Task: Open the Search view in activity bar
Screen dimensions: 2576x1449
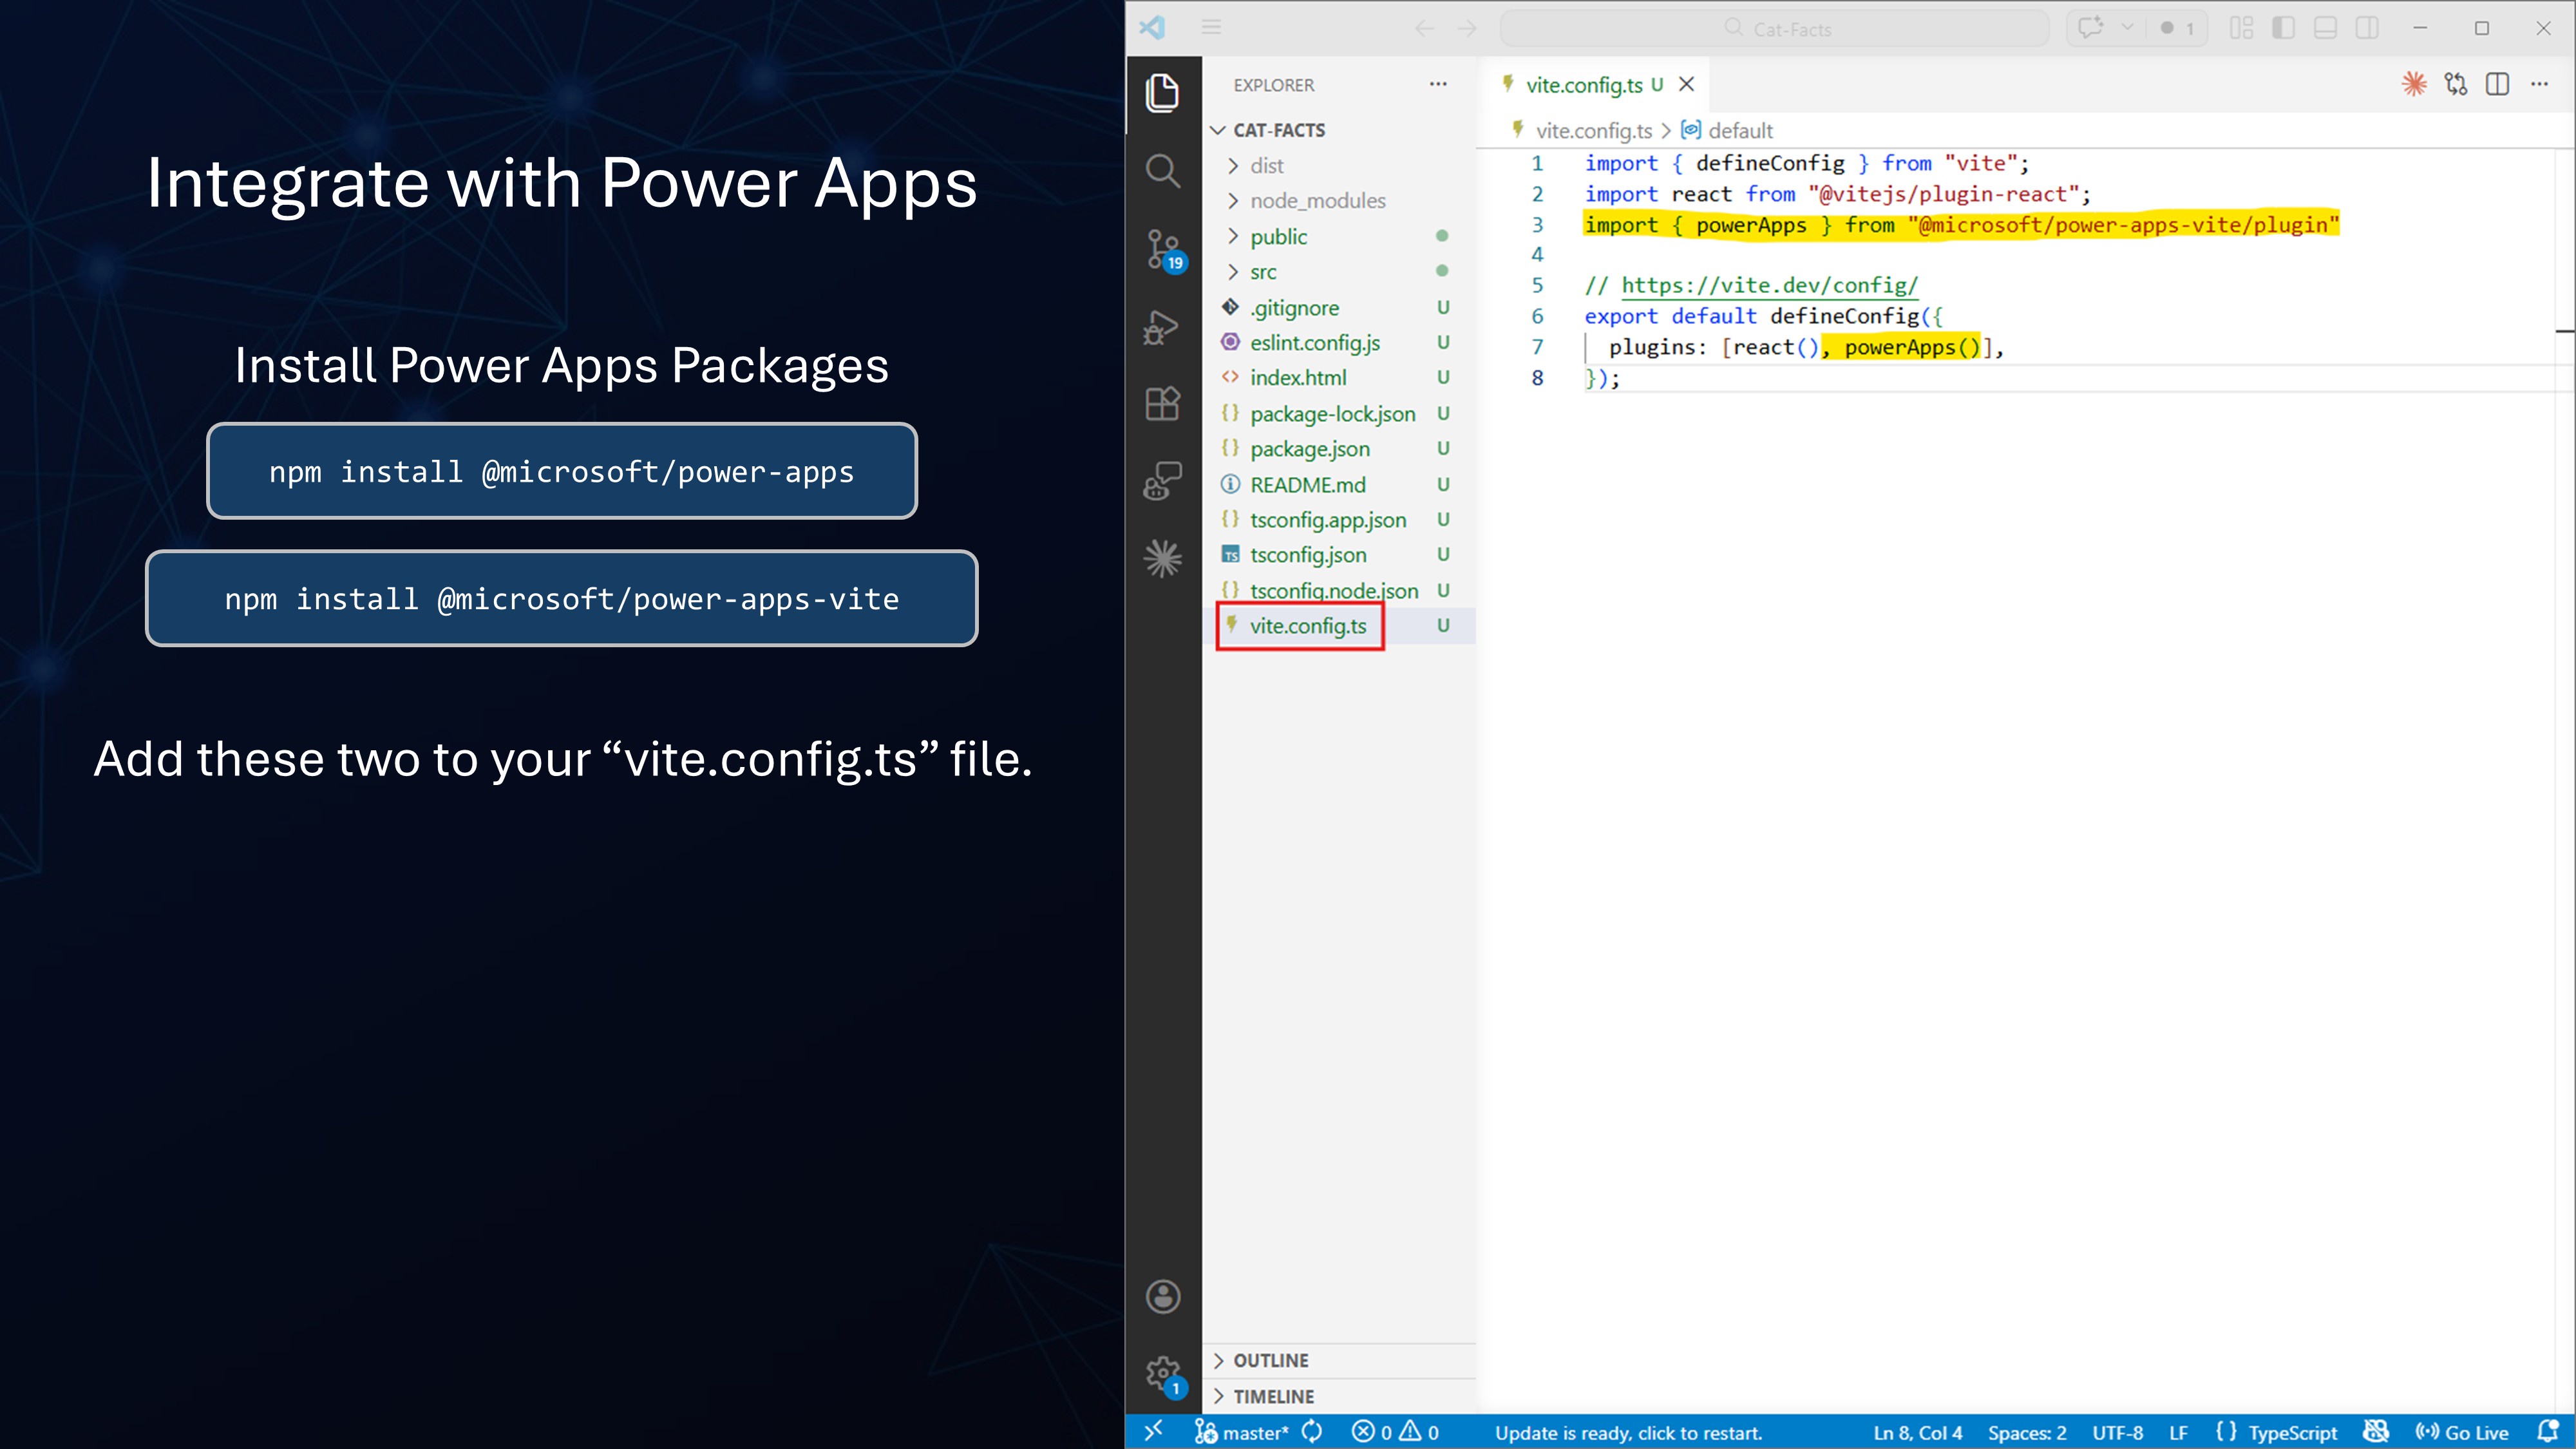Action: tap(1162, 170)
